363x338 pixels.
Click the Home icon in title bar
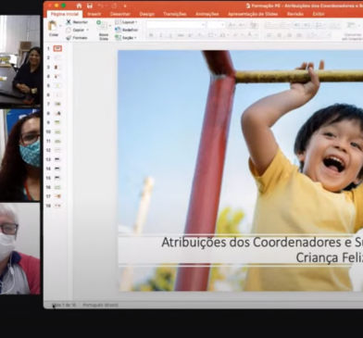[x=79, y=6]
